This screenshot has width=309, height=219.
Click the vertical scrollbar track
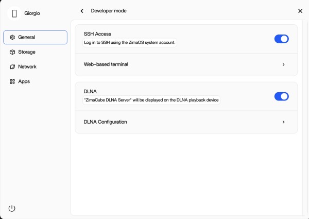[x=305, y=117]
